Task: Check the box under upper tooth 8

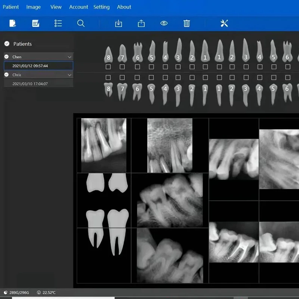Action: pos(108,67)
